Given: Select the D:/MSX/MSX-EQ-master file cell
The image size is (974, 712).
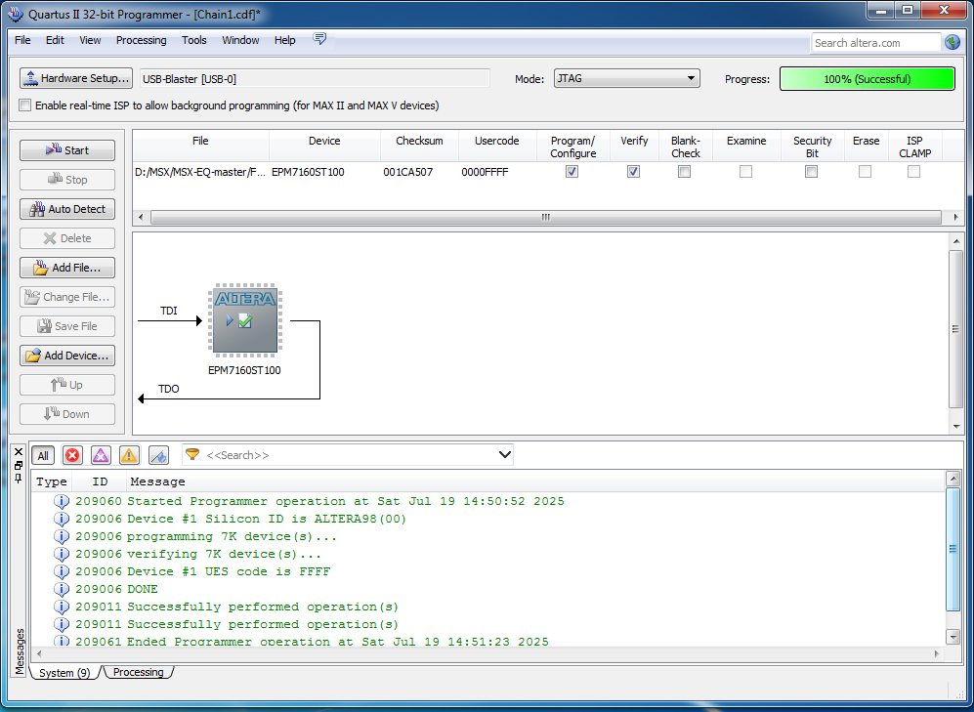Looking at the screenshot, I should tap(200, 172).
